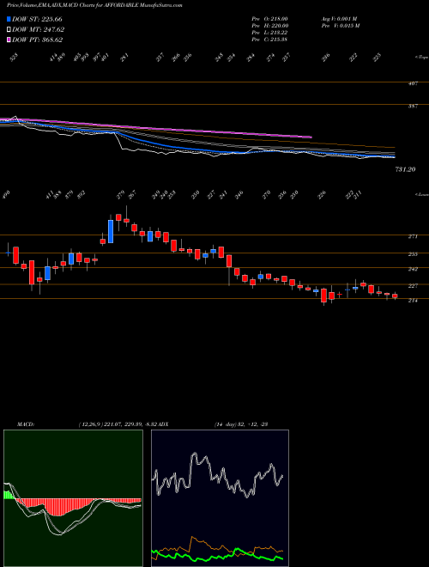The width and height of the screenshot is (429, 567).
Task: Click the 242 price axis label
Action: 413,269
